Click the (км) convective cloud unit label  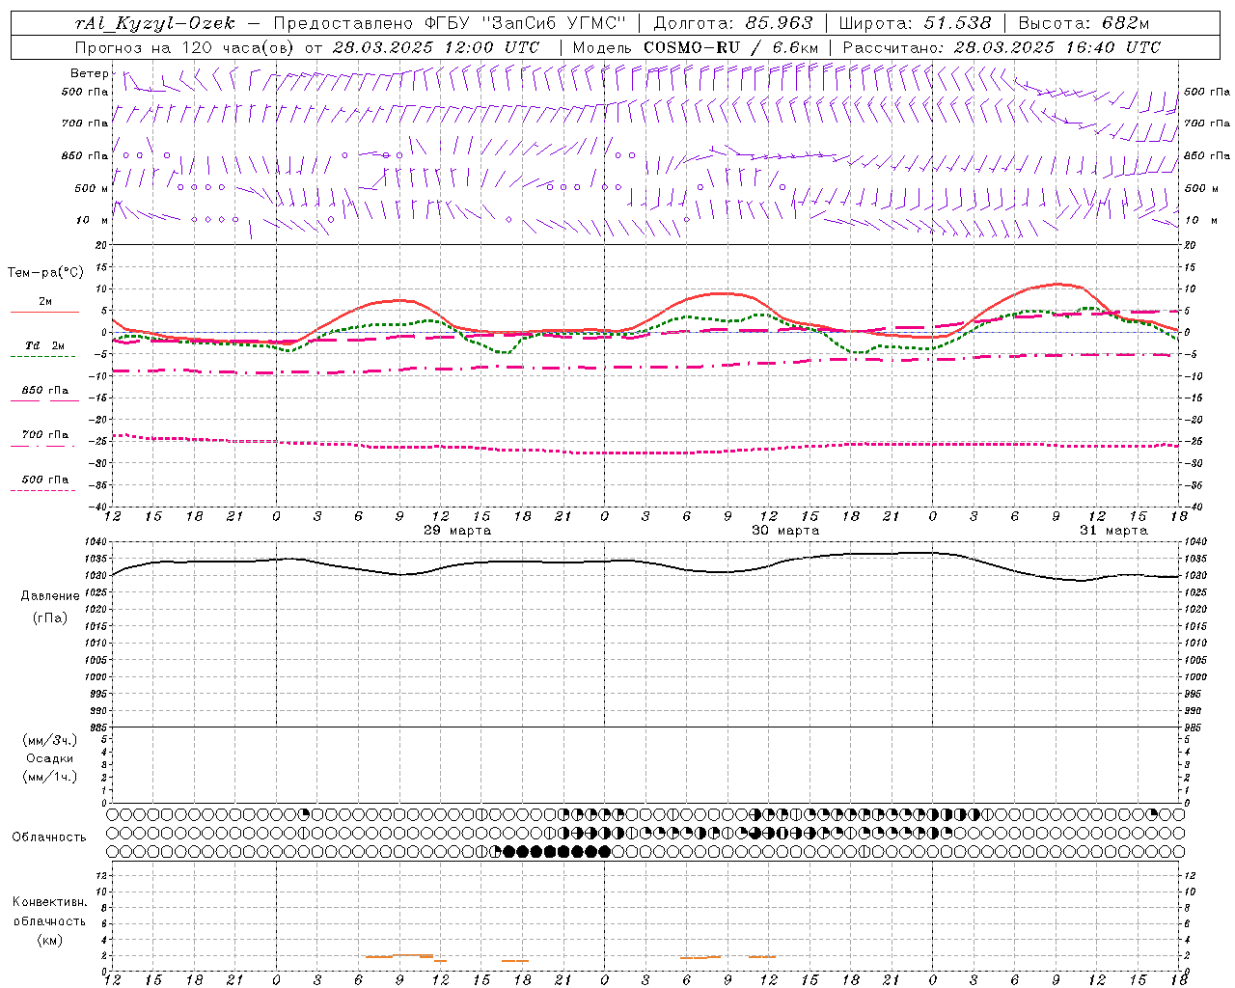(50, 940)
